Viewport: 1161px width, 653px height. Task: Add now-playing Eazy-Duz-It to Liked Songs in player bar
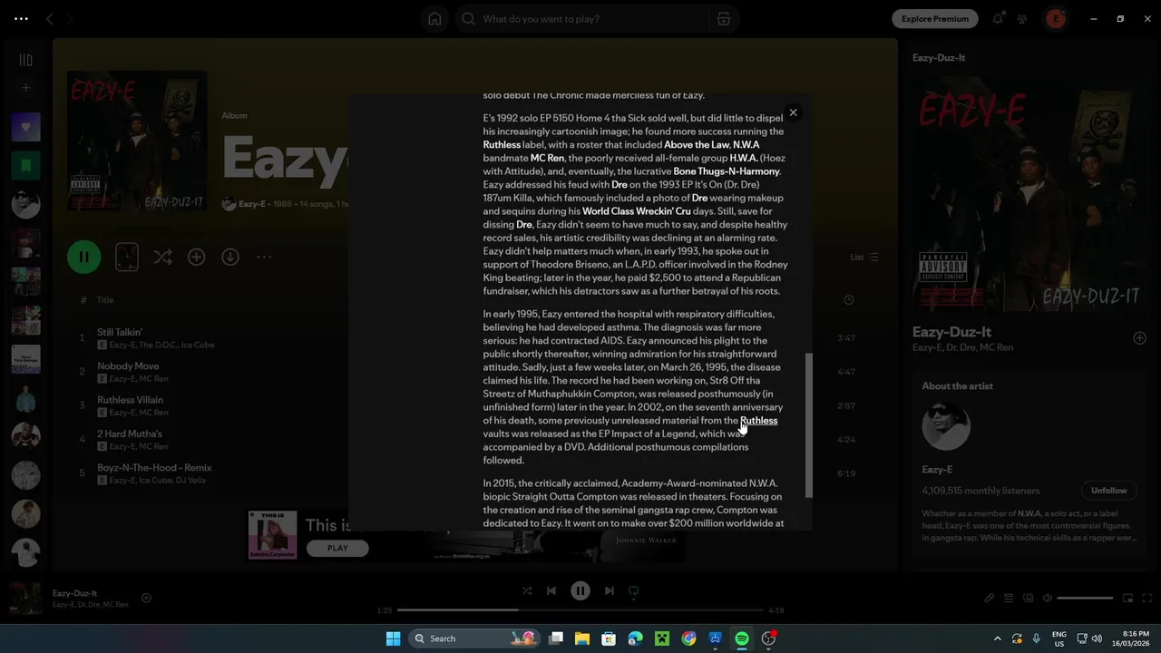click(x=146, y=598)
